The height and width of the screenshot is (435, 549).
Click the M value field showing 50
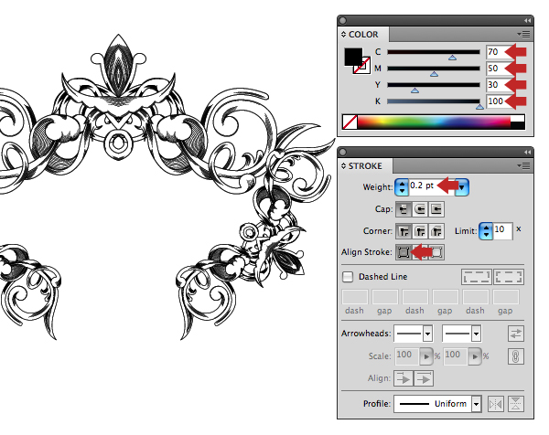click(497, 69)
